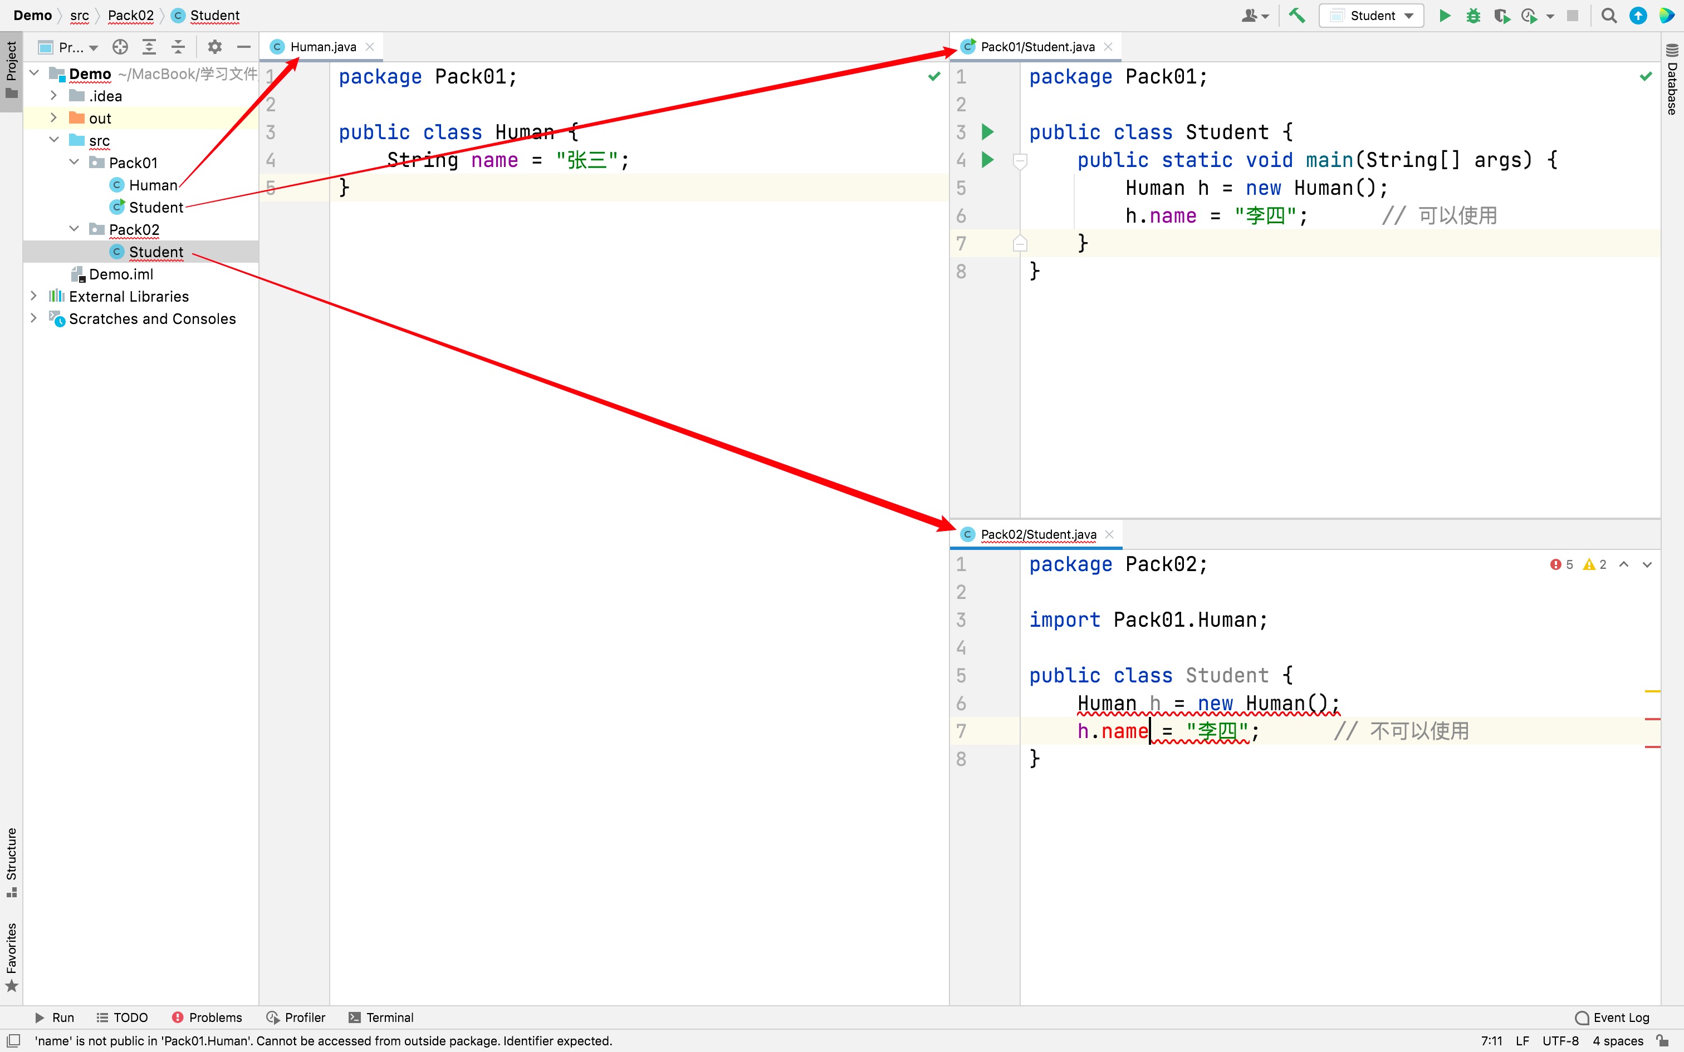Toggle the Structure tool window
1684x1052 pixels.
(11, 861)
